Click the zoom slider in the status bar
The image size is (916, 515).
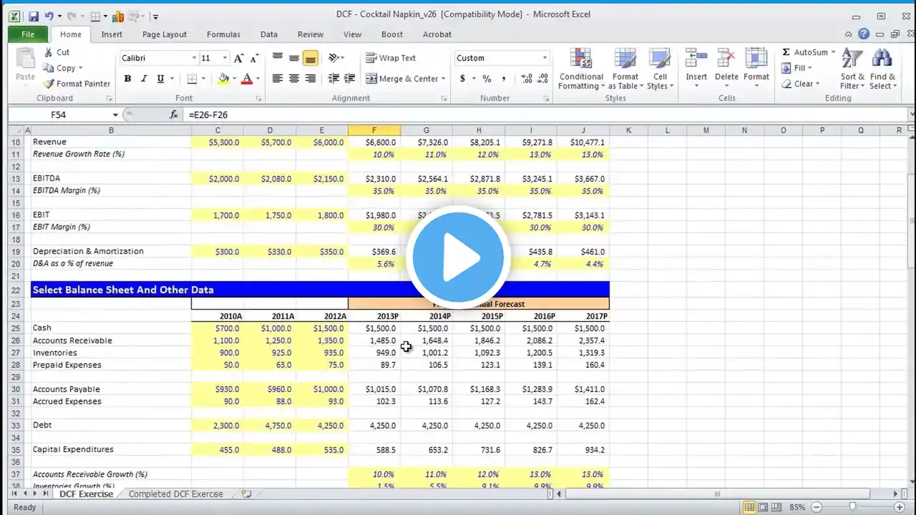pos(852,507)
